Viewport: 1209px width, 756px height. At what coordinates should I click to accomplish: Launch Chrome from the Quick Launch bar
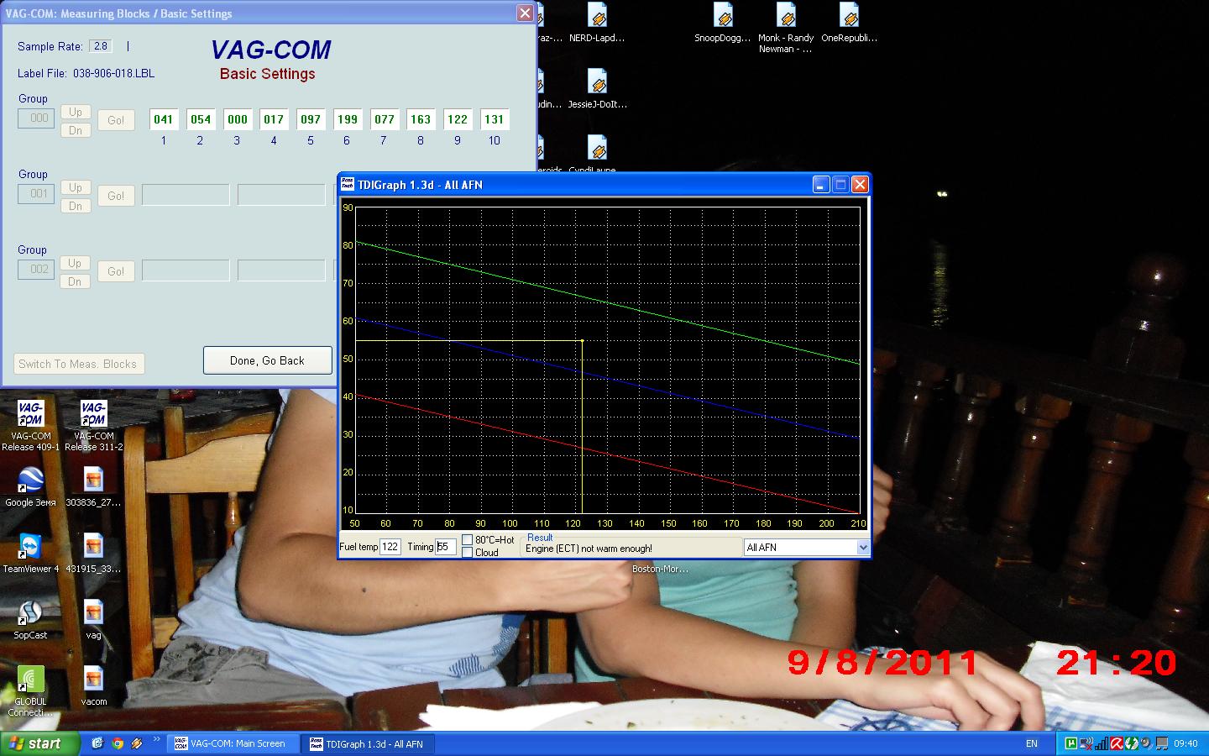coord(118,743)
